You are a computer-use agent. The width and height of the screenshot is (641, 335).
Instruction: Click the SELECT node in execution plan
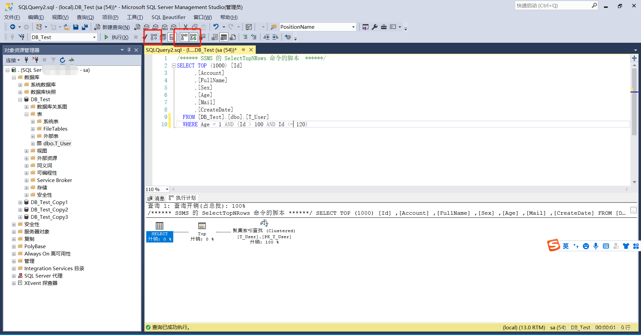160,232
